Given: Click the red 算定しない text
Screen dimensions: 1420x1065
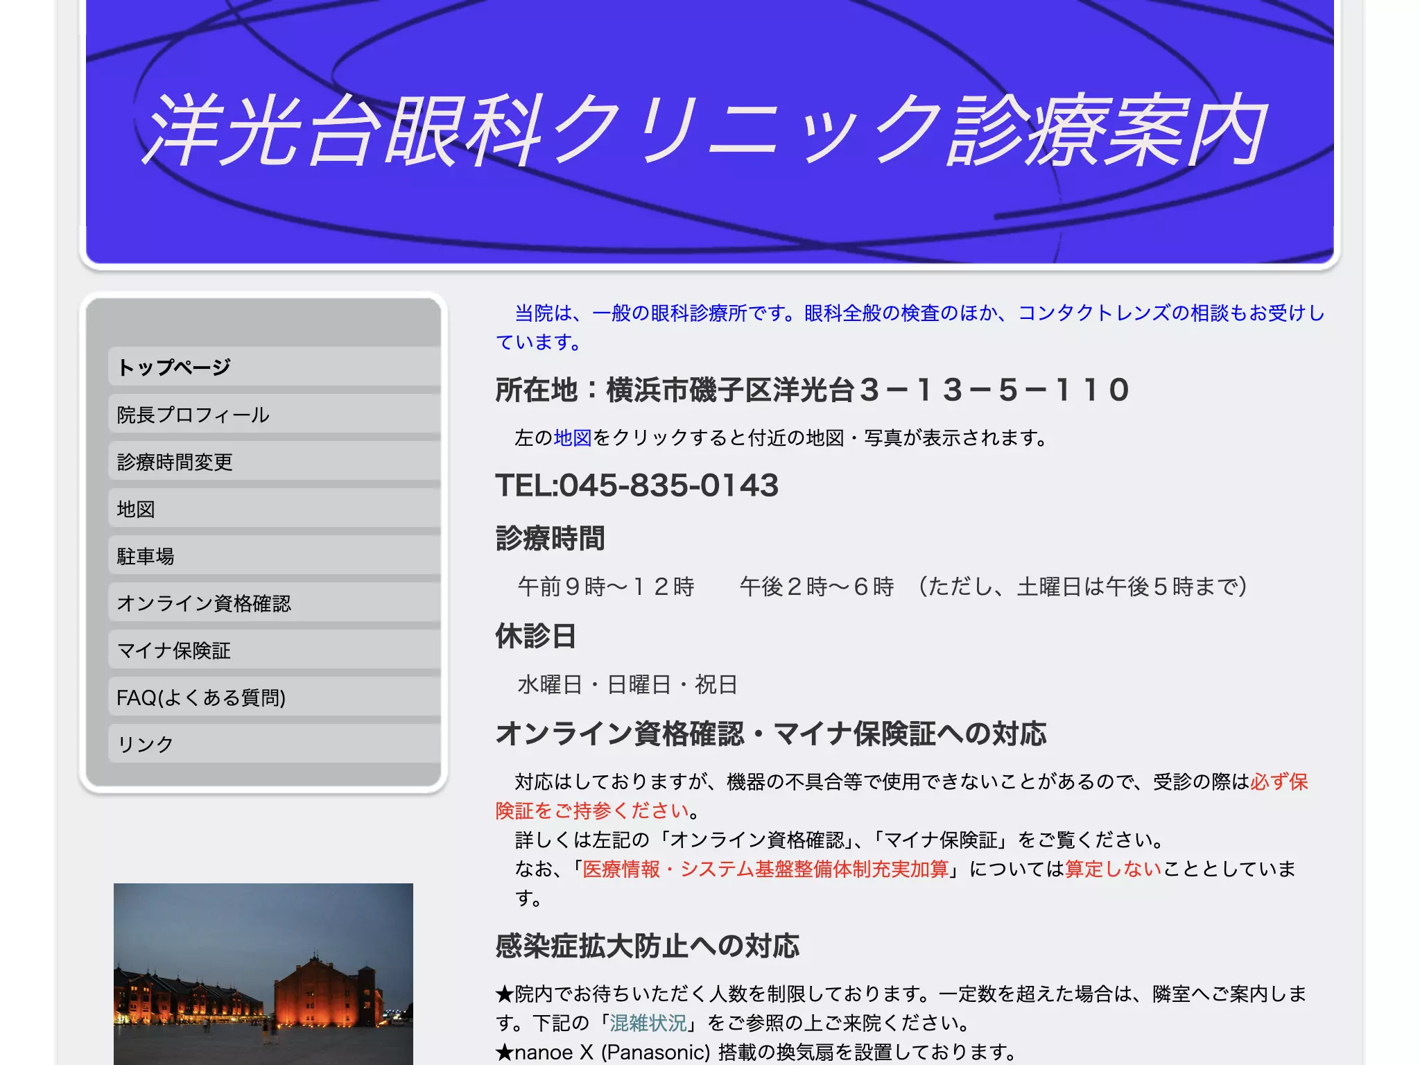Looking at the screenshot, I should coord(1113,869).
